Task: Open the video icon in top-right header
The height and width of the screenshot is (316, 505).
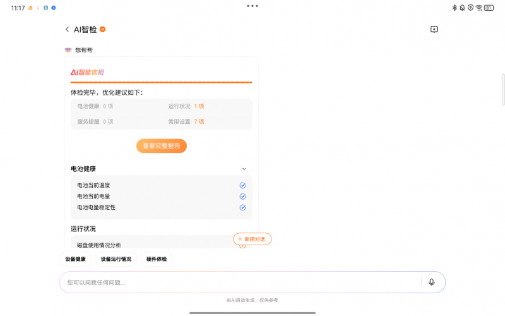Action: coord(434,30)
